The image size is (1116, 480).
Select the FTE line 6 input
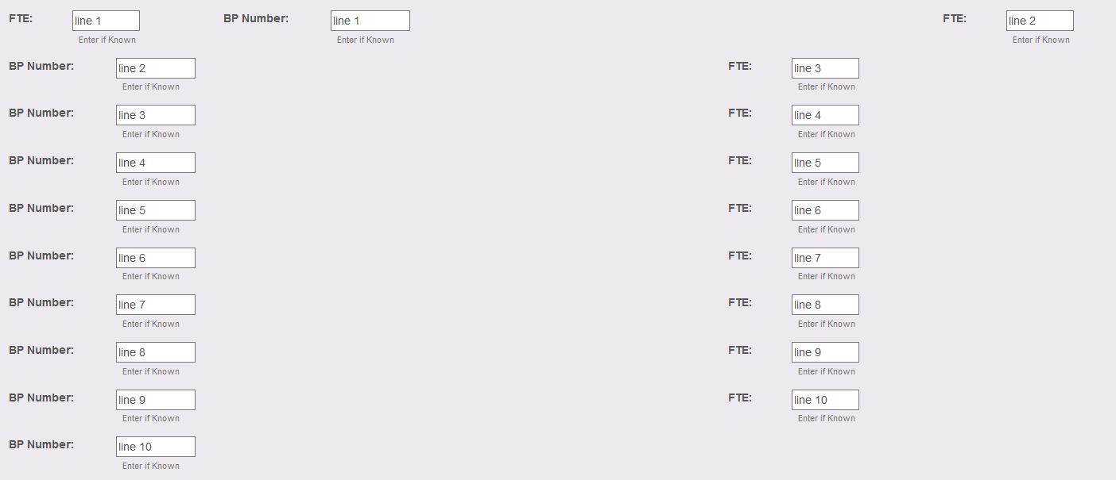coord(824,210)
